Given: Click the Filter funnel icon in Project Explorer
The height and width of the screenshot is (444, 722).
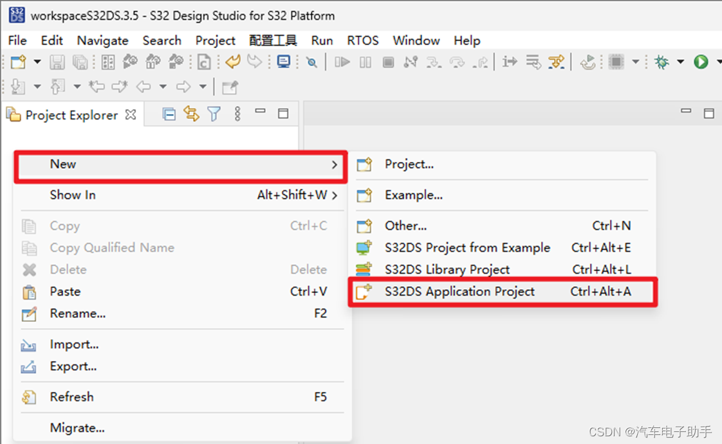Looking at the screenshot, I should [x=214, y=114].
